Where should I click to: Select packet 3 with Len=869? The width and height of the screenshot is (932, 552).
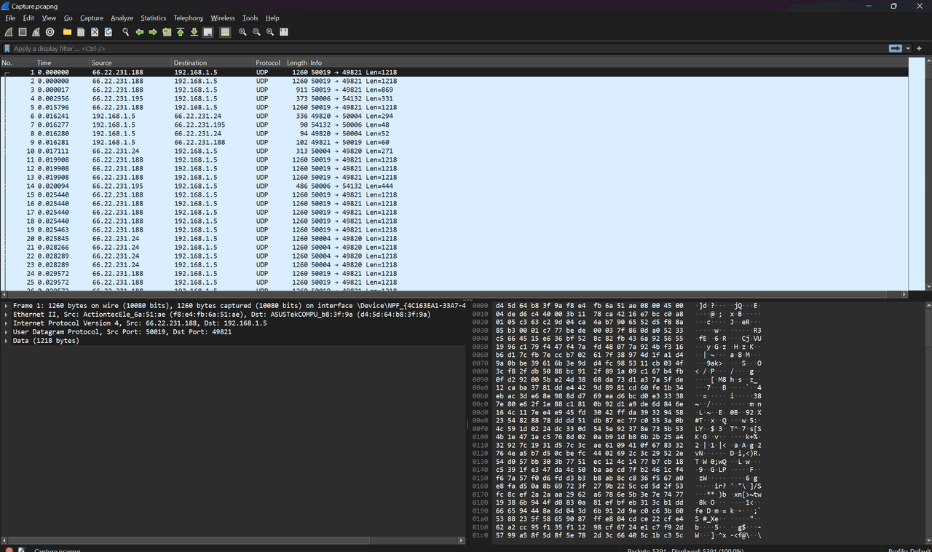click(454, 90)
